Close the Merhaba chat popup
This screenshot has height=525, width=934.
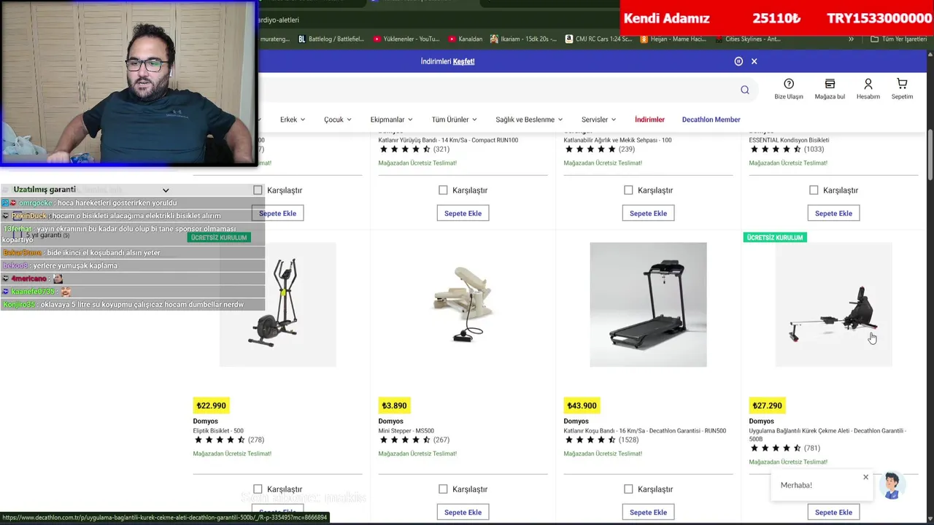click(866, 478)
